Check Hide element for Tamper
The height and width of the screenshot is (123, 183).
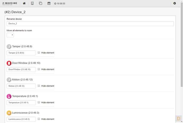coord(39,52)
